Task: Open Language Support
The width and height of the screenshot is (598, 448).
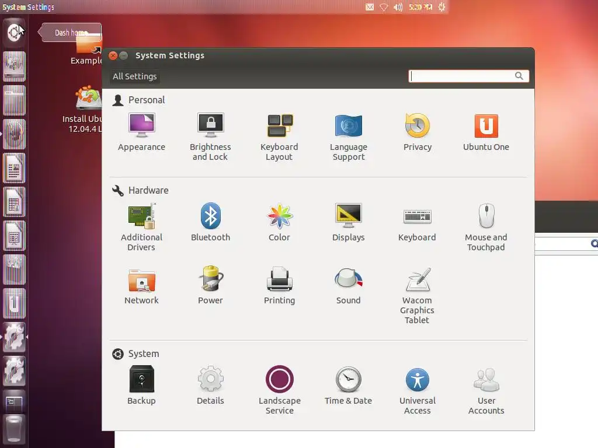Action: 348,136
